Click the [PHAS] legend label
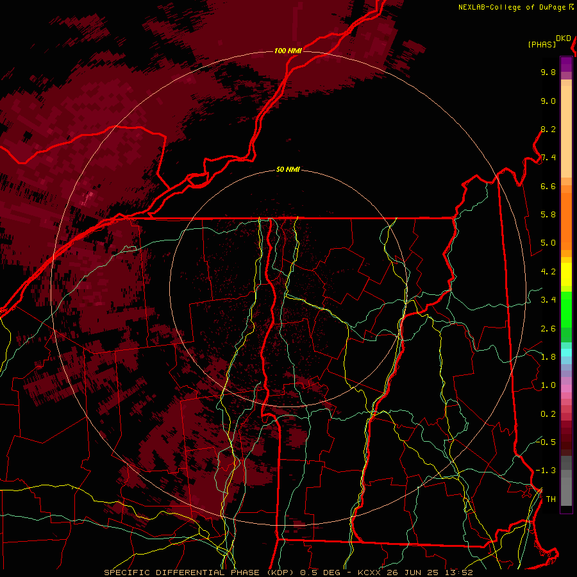The height and width of the screenshot is (577, 577). 542,44
